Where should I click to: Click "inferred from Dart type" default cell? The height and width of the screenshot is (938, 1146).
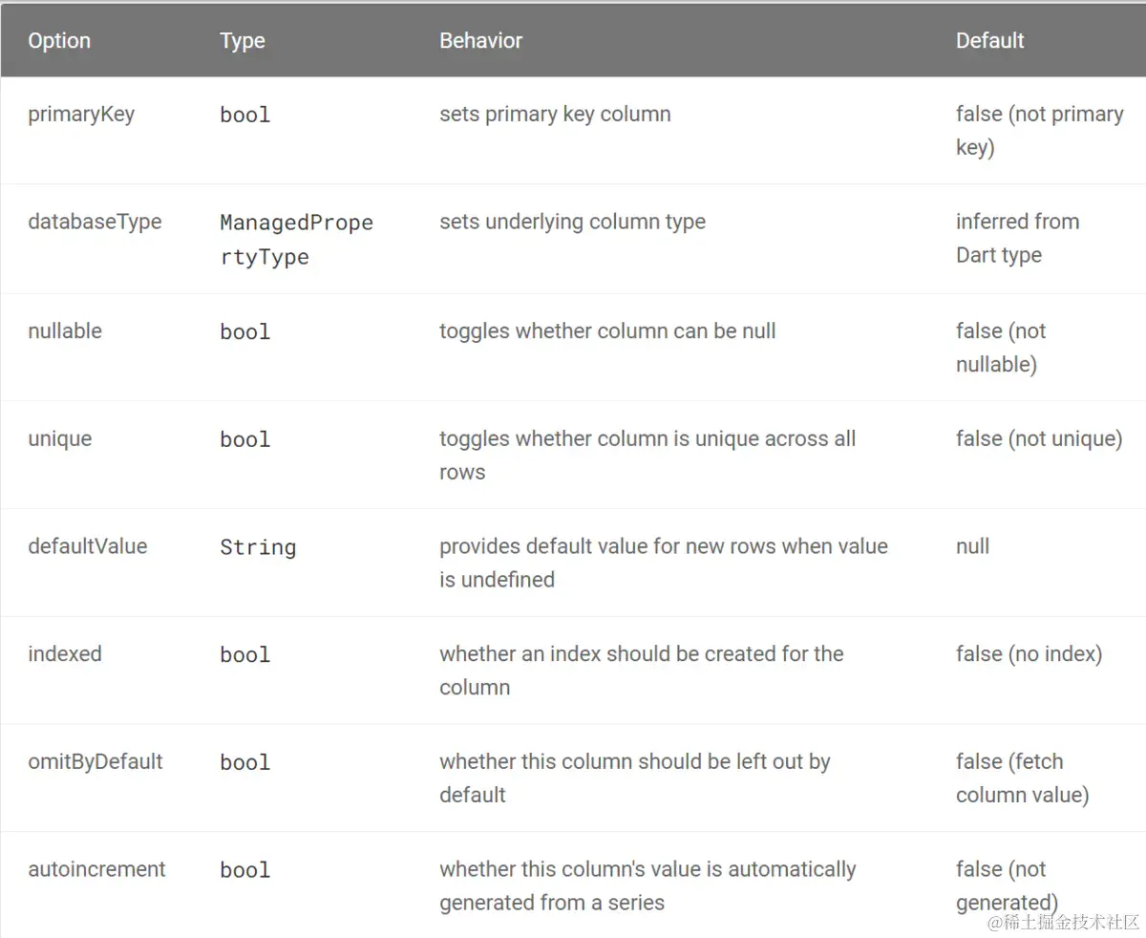point(1017,238)
